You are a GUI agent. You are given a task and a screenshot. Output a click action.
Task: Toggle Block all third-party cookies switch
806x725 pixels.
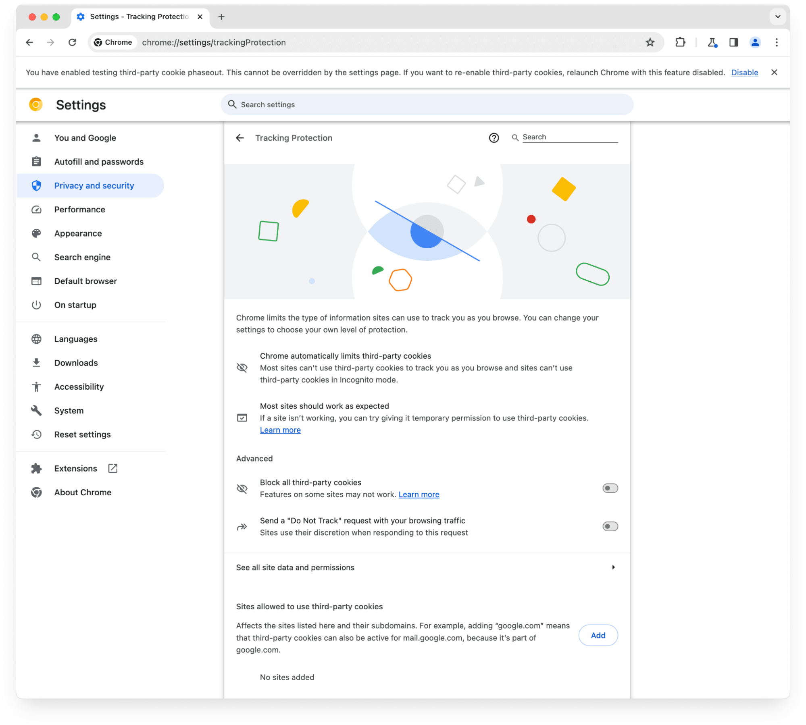(x=609, y=488)
